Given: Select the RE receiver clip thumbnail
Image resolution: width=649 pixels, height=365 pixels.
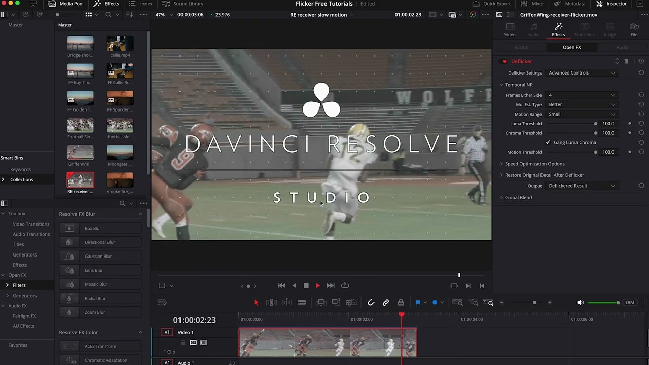Looking at the screenshot, I should tap(80, 180).
